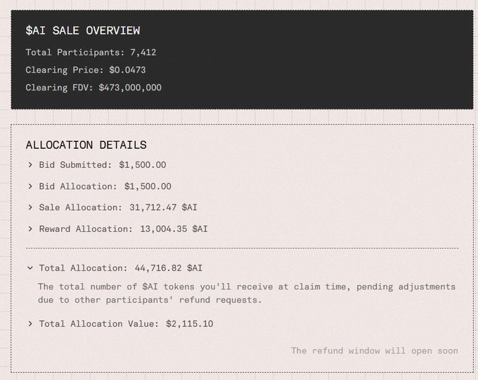Click "The refund window will open soon"
The height and width of the screenshot is (380, 478).
375,350
